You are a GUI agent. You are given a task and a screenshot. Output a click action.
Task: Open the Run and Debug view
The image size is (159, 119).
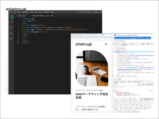(11, 33)
